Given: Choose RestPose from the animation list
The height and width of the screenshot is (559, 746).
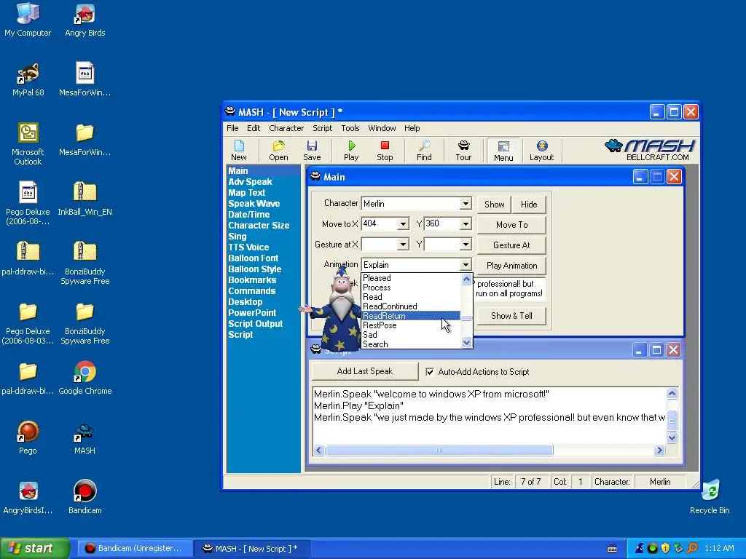Looking at the screenshot, I should [x=411, y=325].
